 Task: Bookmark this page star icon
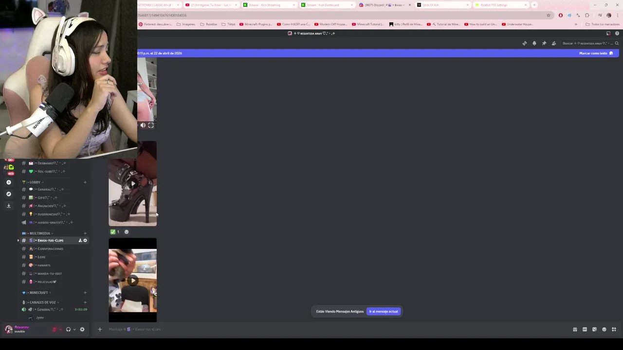tap(549, 15)
